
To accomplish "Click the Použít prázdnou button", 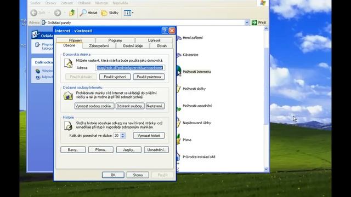I will (x=149, y=77).
